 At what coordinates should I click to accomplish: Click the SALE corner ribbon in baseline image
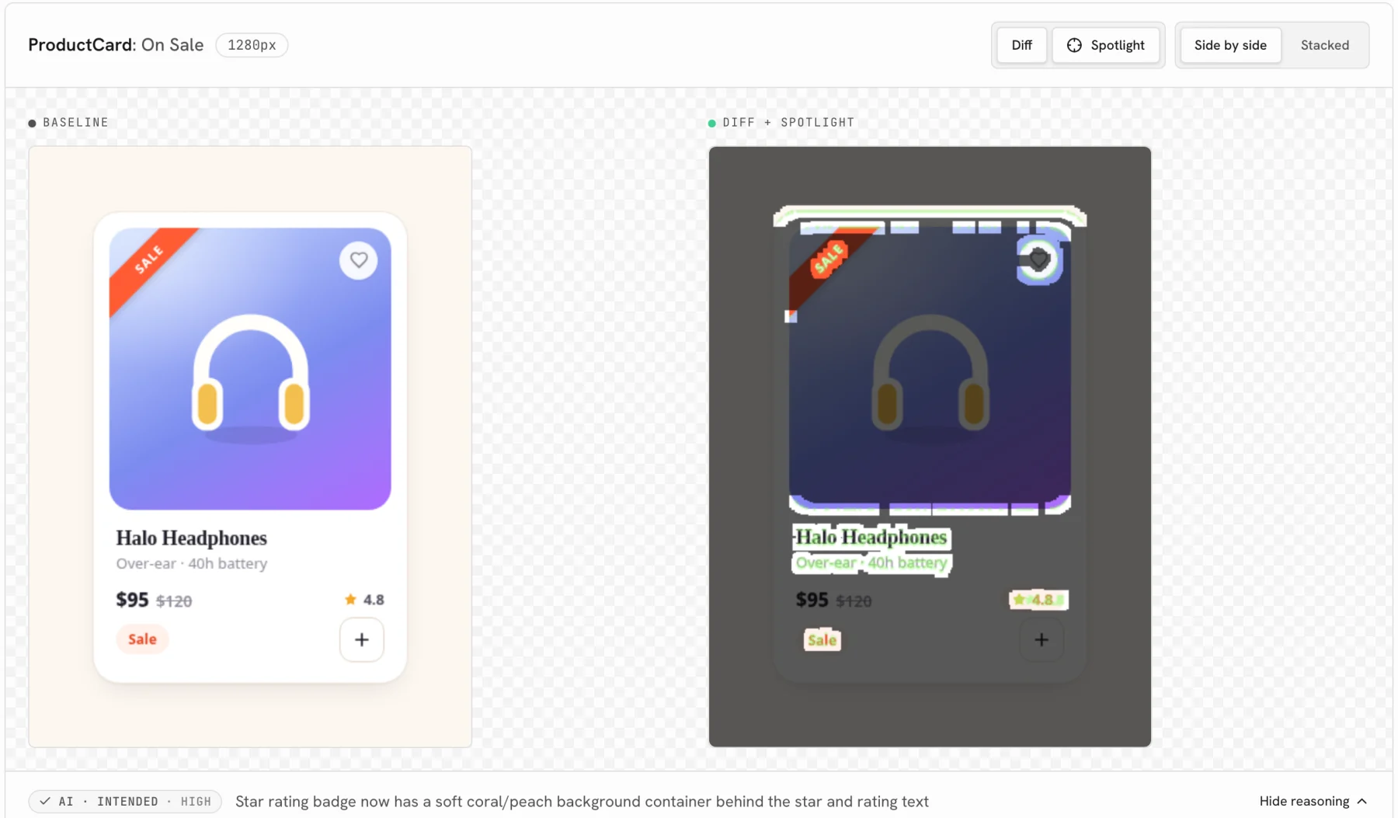coord(150,261)
